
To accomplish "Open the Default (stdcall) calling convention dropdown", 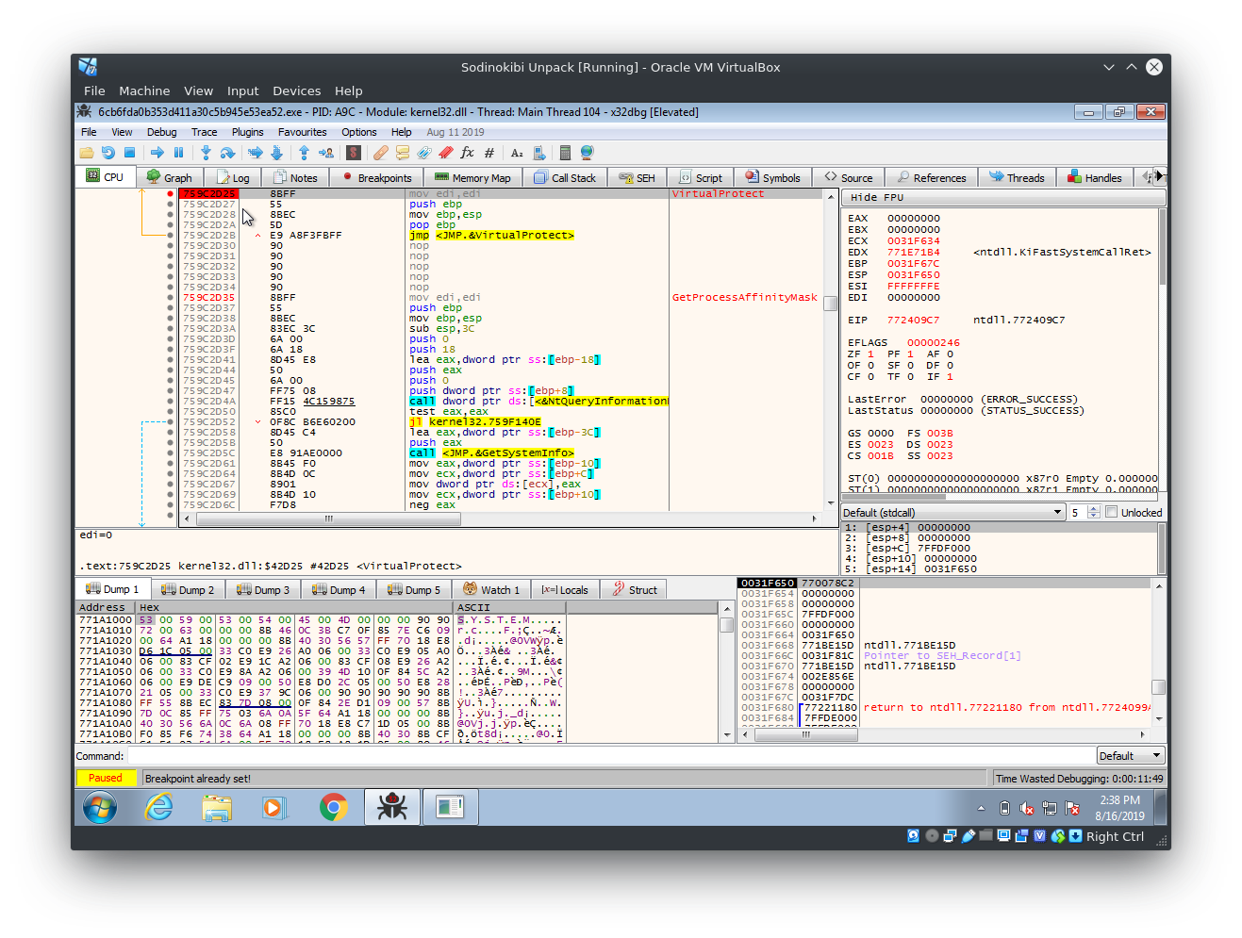I will point(953,512).
